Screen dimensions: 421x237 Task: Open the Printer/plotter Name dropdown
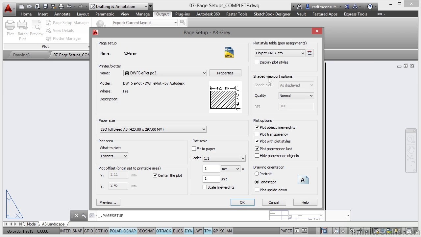tap(165, 73)
